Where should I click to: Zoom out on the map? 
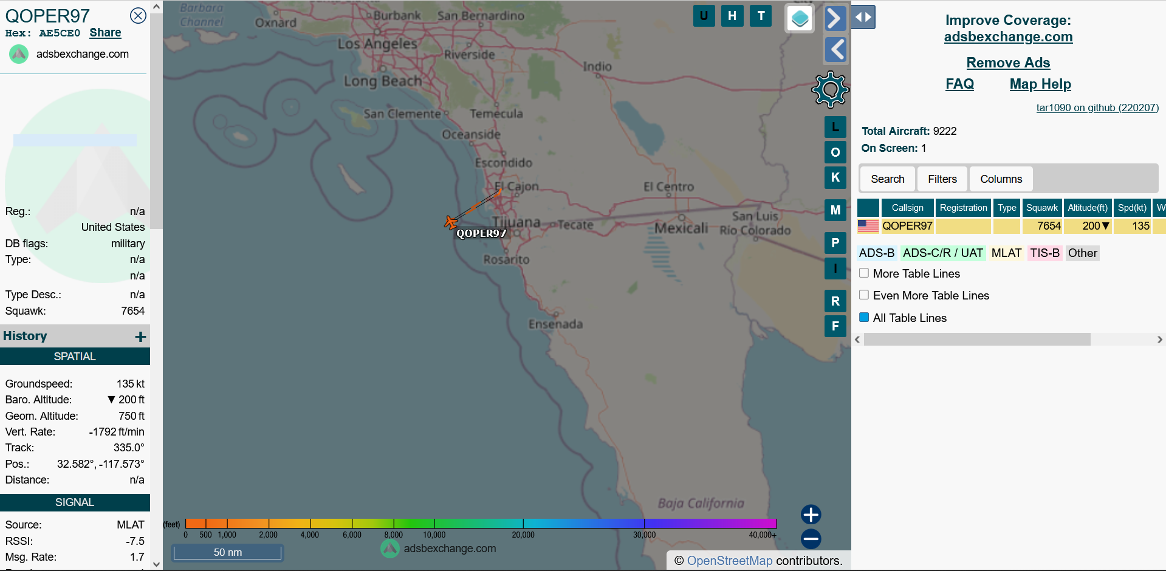click(x=811, y=539)
